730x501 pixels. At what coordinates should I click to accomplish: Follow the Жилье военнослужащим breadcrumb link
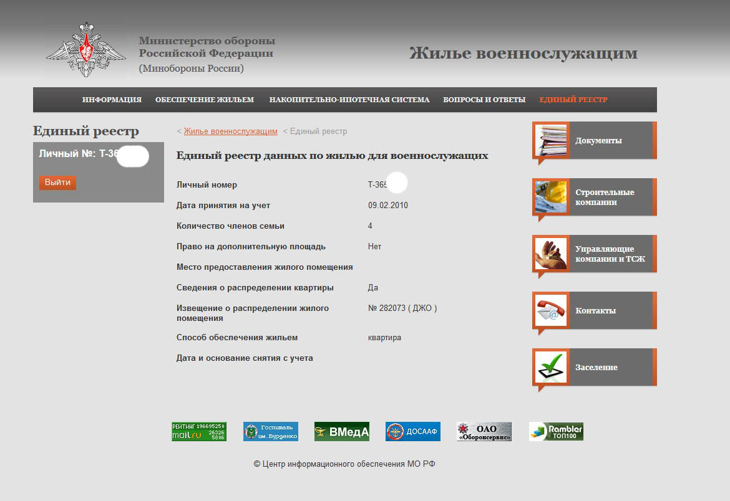pos(230,131)
